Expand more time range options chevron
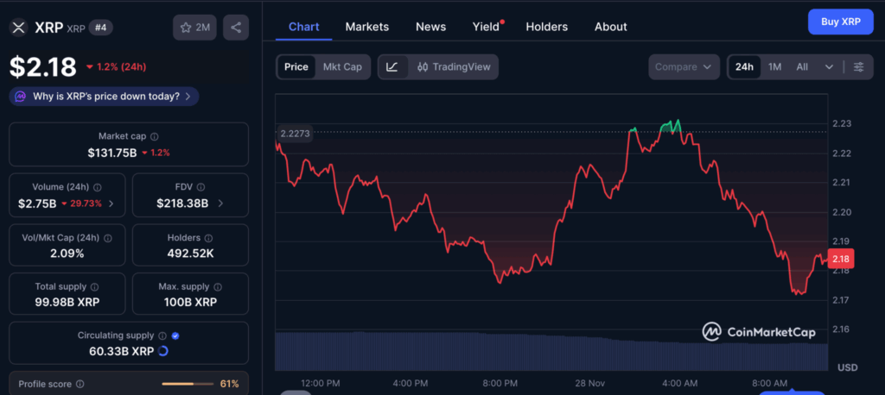The image size is (885, 395). pos(830,67)
